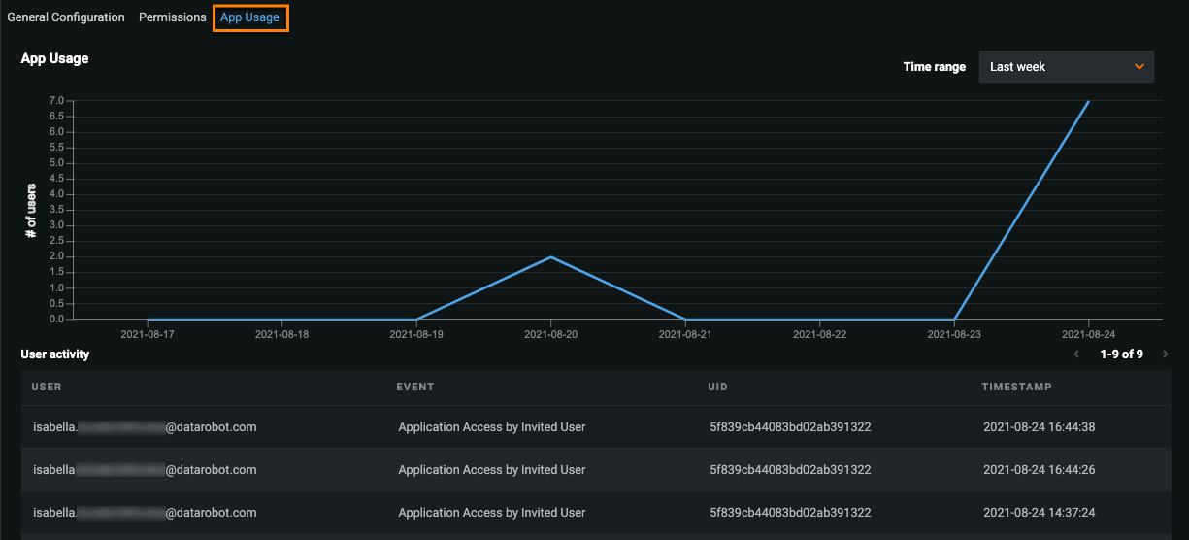Select the App Usage tab
Screen dimensions: 1189x540
click(x=249, y=17)
